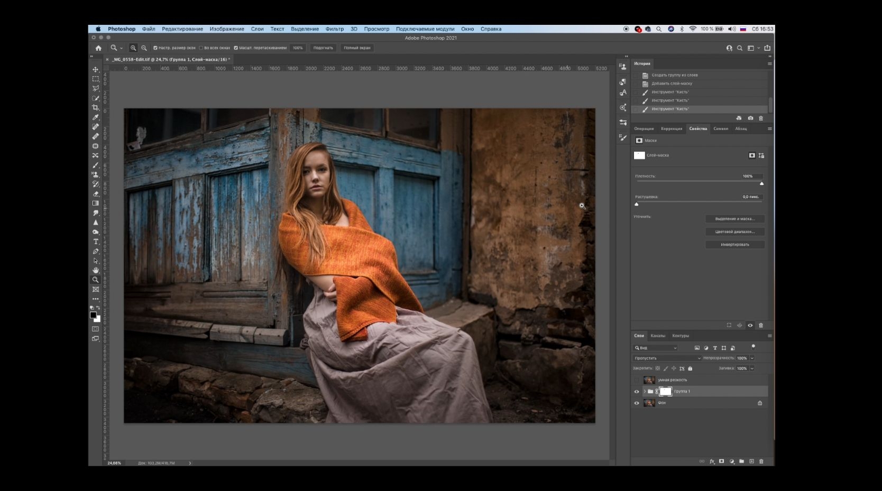Open the Layers panel menu
The width and height of the screenshot is (882, 491).
769,336
